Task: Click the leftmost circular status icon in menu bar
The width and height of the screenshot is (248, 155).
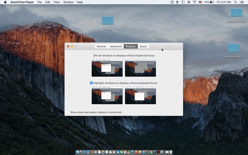Action: tap(172, 2)
